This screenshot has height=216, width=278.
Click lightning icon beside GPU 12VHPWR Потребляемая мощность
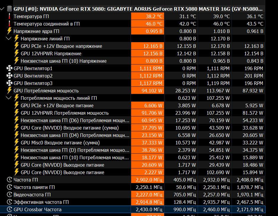click(x=17, y=113)
